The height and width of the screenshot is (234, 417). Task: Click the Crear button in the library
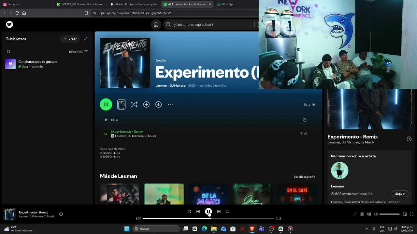pyautogui.click(x=70, y=39)
